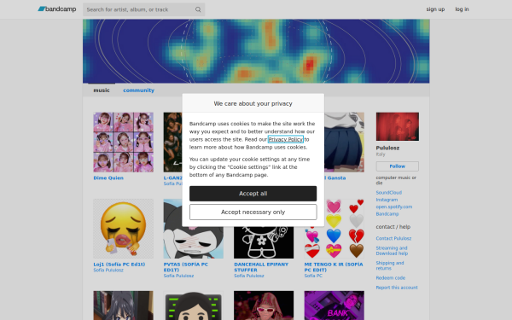
Task: Open the PVTAS (SOFIA PC ED1T) title link
Action: click(x=185, y=267)
